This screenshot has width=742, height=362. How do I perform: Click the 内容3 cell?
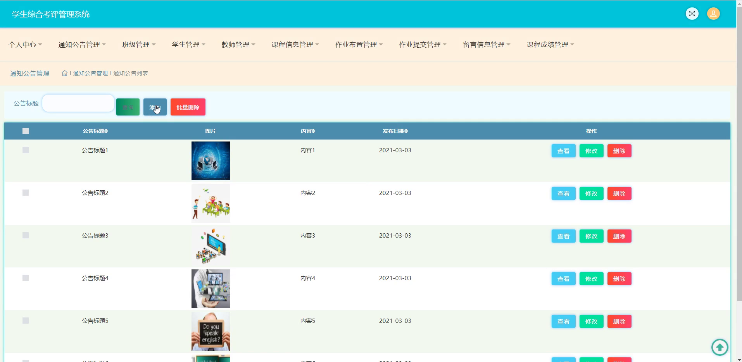point(308,236)
